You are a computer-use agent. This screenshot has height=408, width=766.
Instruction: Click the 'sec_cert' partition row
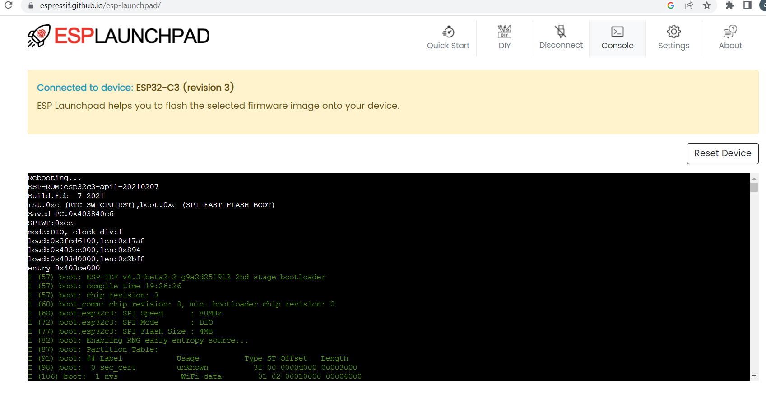[x=192, y=367]
